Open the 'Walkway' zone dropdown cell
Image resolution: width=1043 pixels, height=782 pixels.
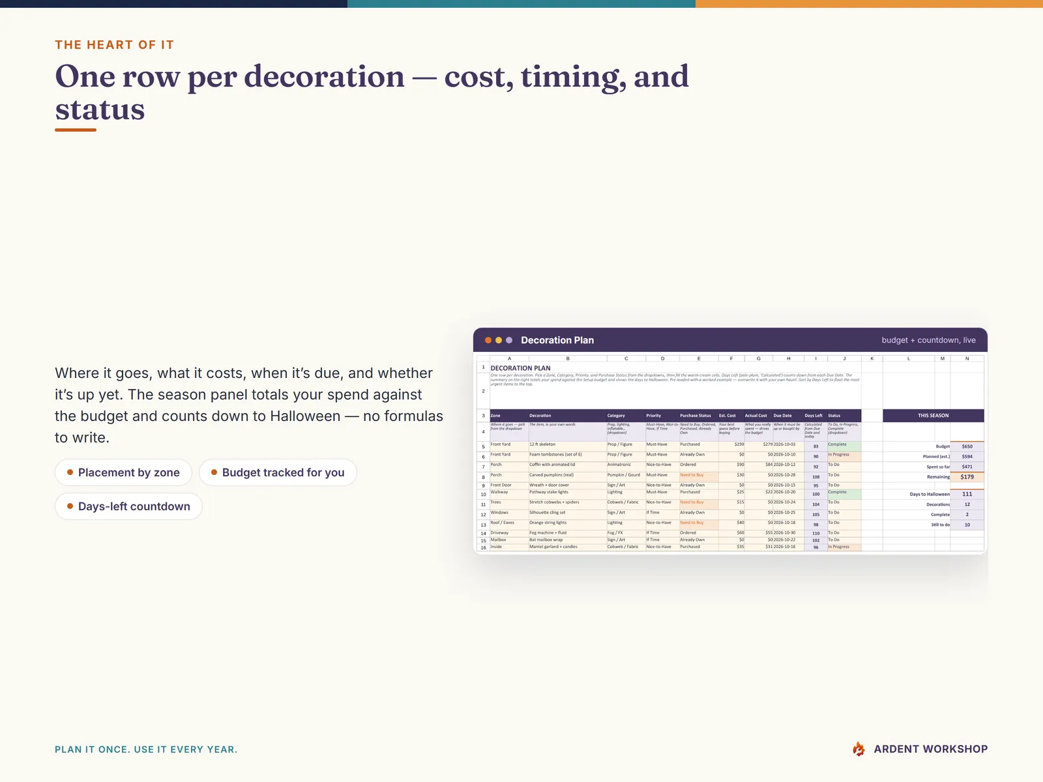coord(509,495)
